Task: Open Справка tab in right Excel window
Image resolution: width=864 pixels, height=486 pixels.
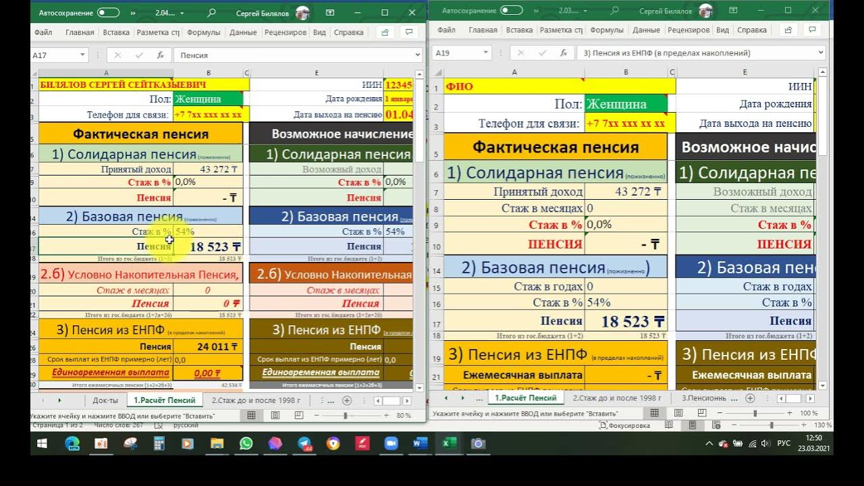Action: (752, 30)
